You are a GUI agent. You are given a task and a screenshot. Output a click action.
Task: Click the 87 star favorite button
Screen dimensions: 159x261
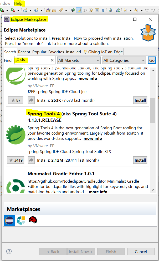(16, 100)
